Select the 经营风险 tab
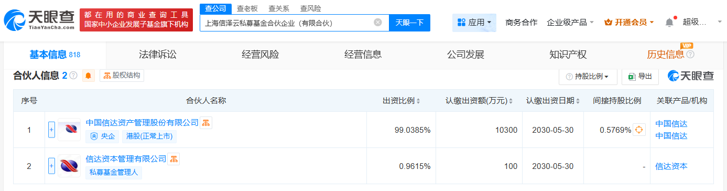Viewport: 727px width, 191px height. (260, 55)
